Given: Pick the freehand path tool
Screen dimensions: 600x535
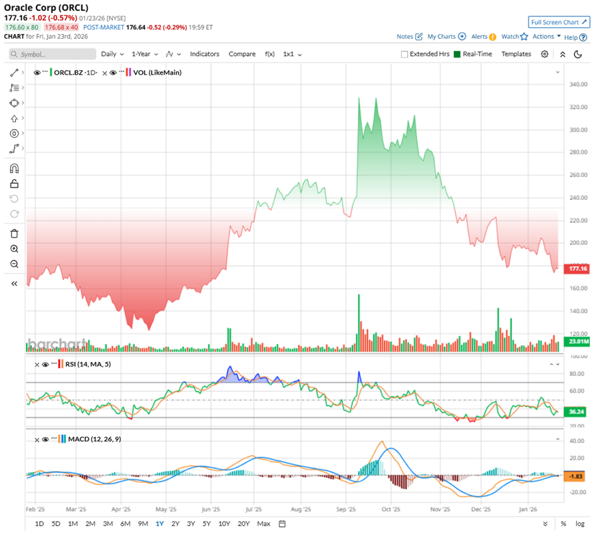Looking at the screenshot, I should click(14, 149).
